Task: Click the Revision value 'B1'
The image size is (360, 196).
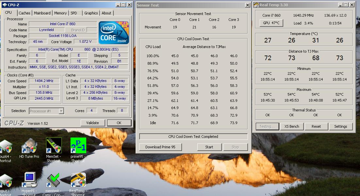Action: point(119,61)
